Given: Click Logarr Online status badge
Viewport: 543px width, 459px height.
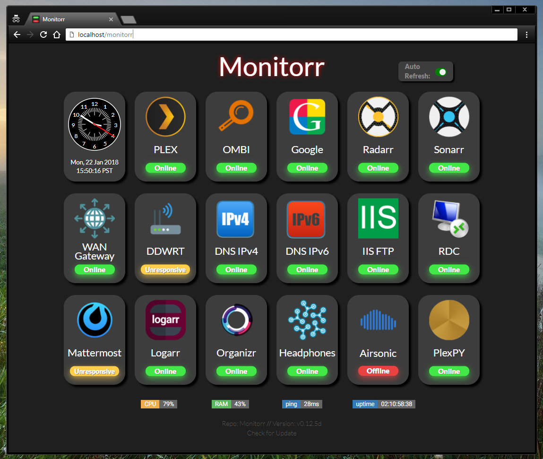Looking at the screenshot, I should pos(165,372).
